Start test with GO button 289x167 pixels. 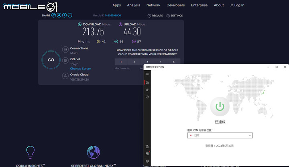pyautogui.click(x=51, y=60)
